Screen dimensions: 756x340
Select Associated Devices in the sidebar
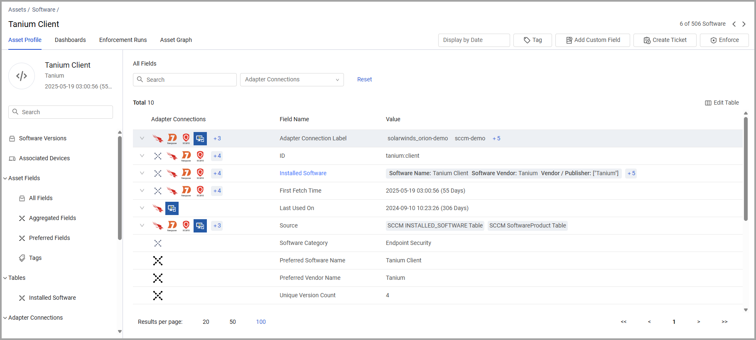coord(44,158)
